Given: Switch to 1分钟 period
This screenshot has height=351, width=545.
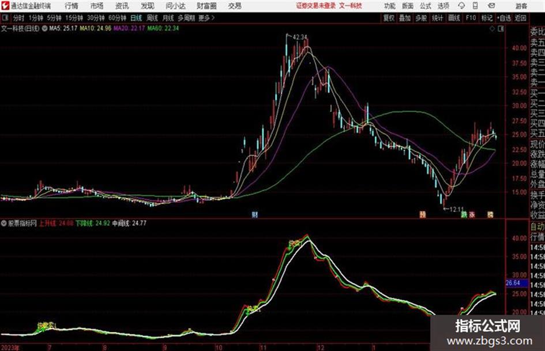Looking at the screenshot, I should pyautogui.click(x=35, y=18).
